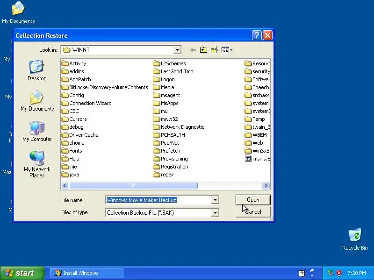Open the View Menu icon
This screenshot has height=280, width=374.
227,50
